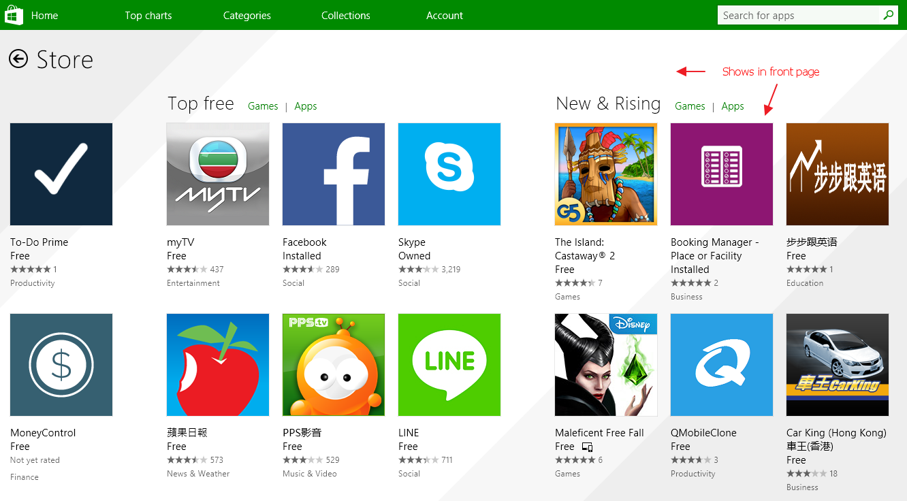This screenshot has width=907, height=501.
Task: Go back using the circled arrow
Action: 18,59
